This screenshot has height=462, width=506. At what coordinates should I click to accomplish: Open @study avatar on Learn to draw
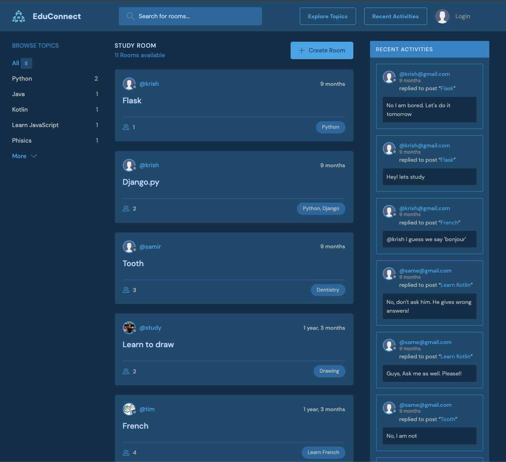click(129, 328)
